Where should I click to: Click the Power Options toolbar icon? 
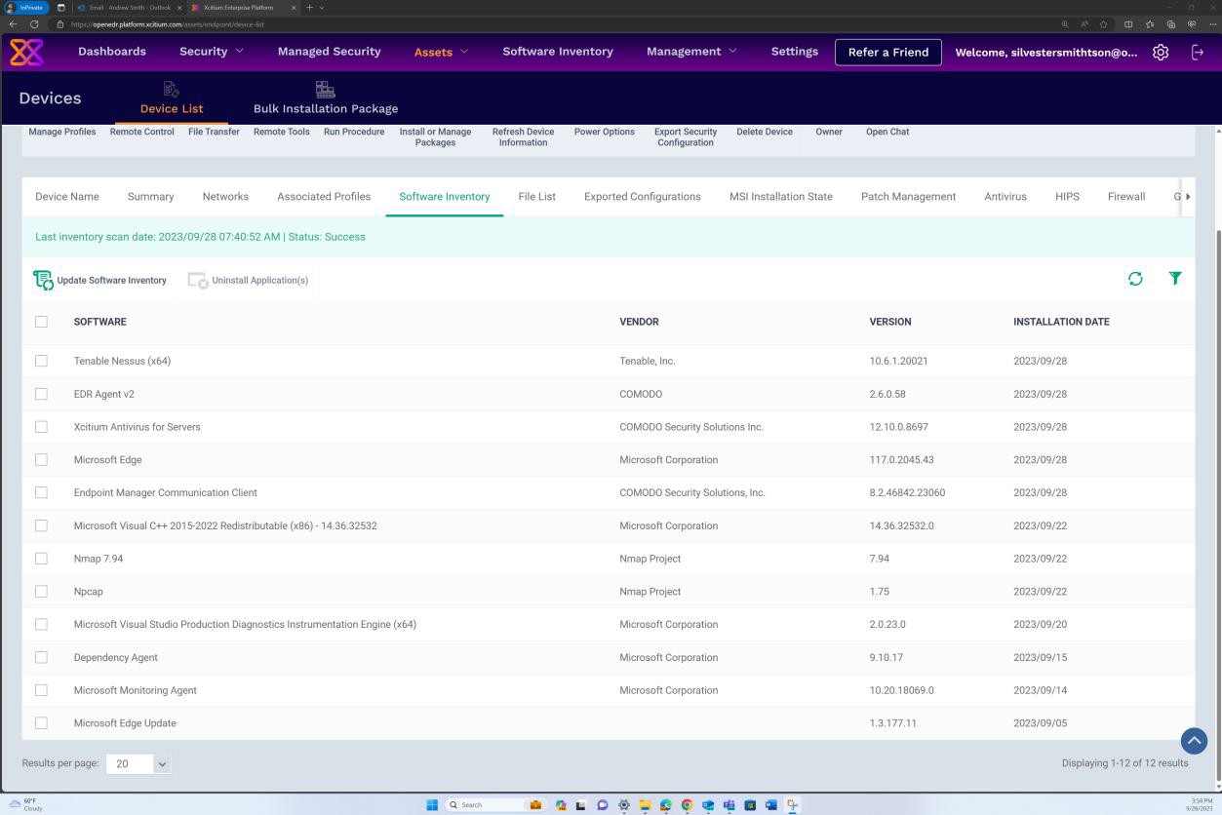[x=604, y=132]
